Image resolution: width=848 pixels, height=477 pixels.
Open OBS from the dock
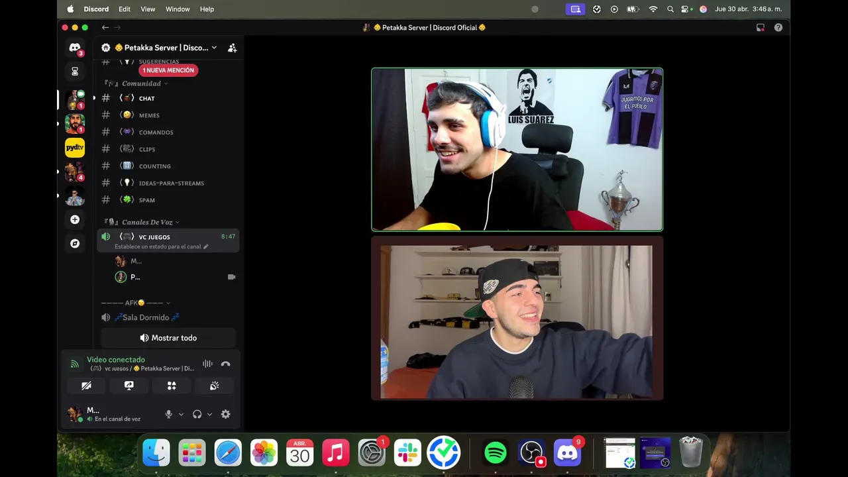531,453
